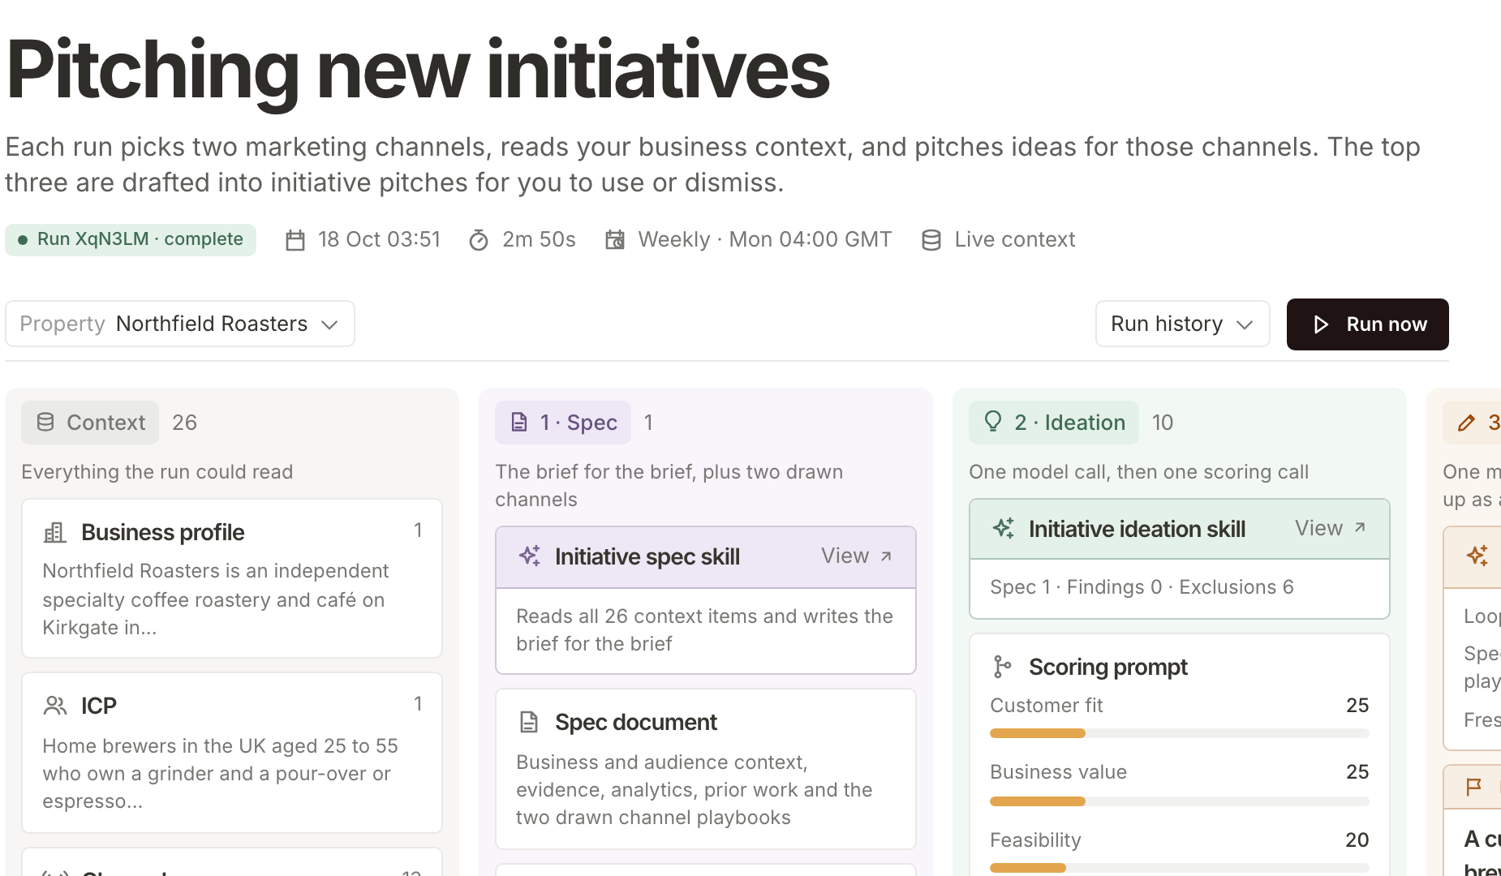Open the Business profile context card
This screenshot has width=1501, height=876.
232,578
